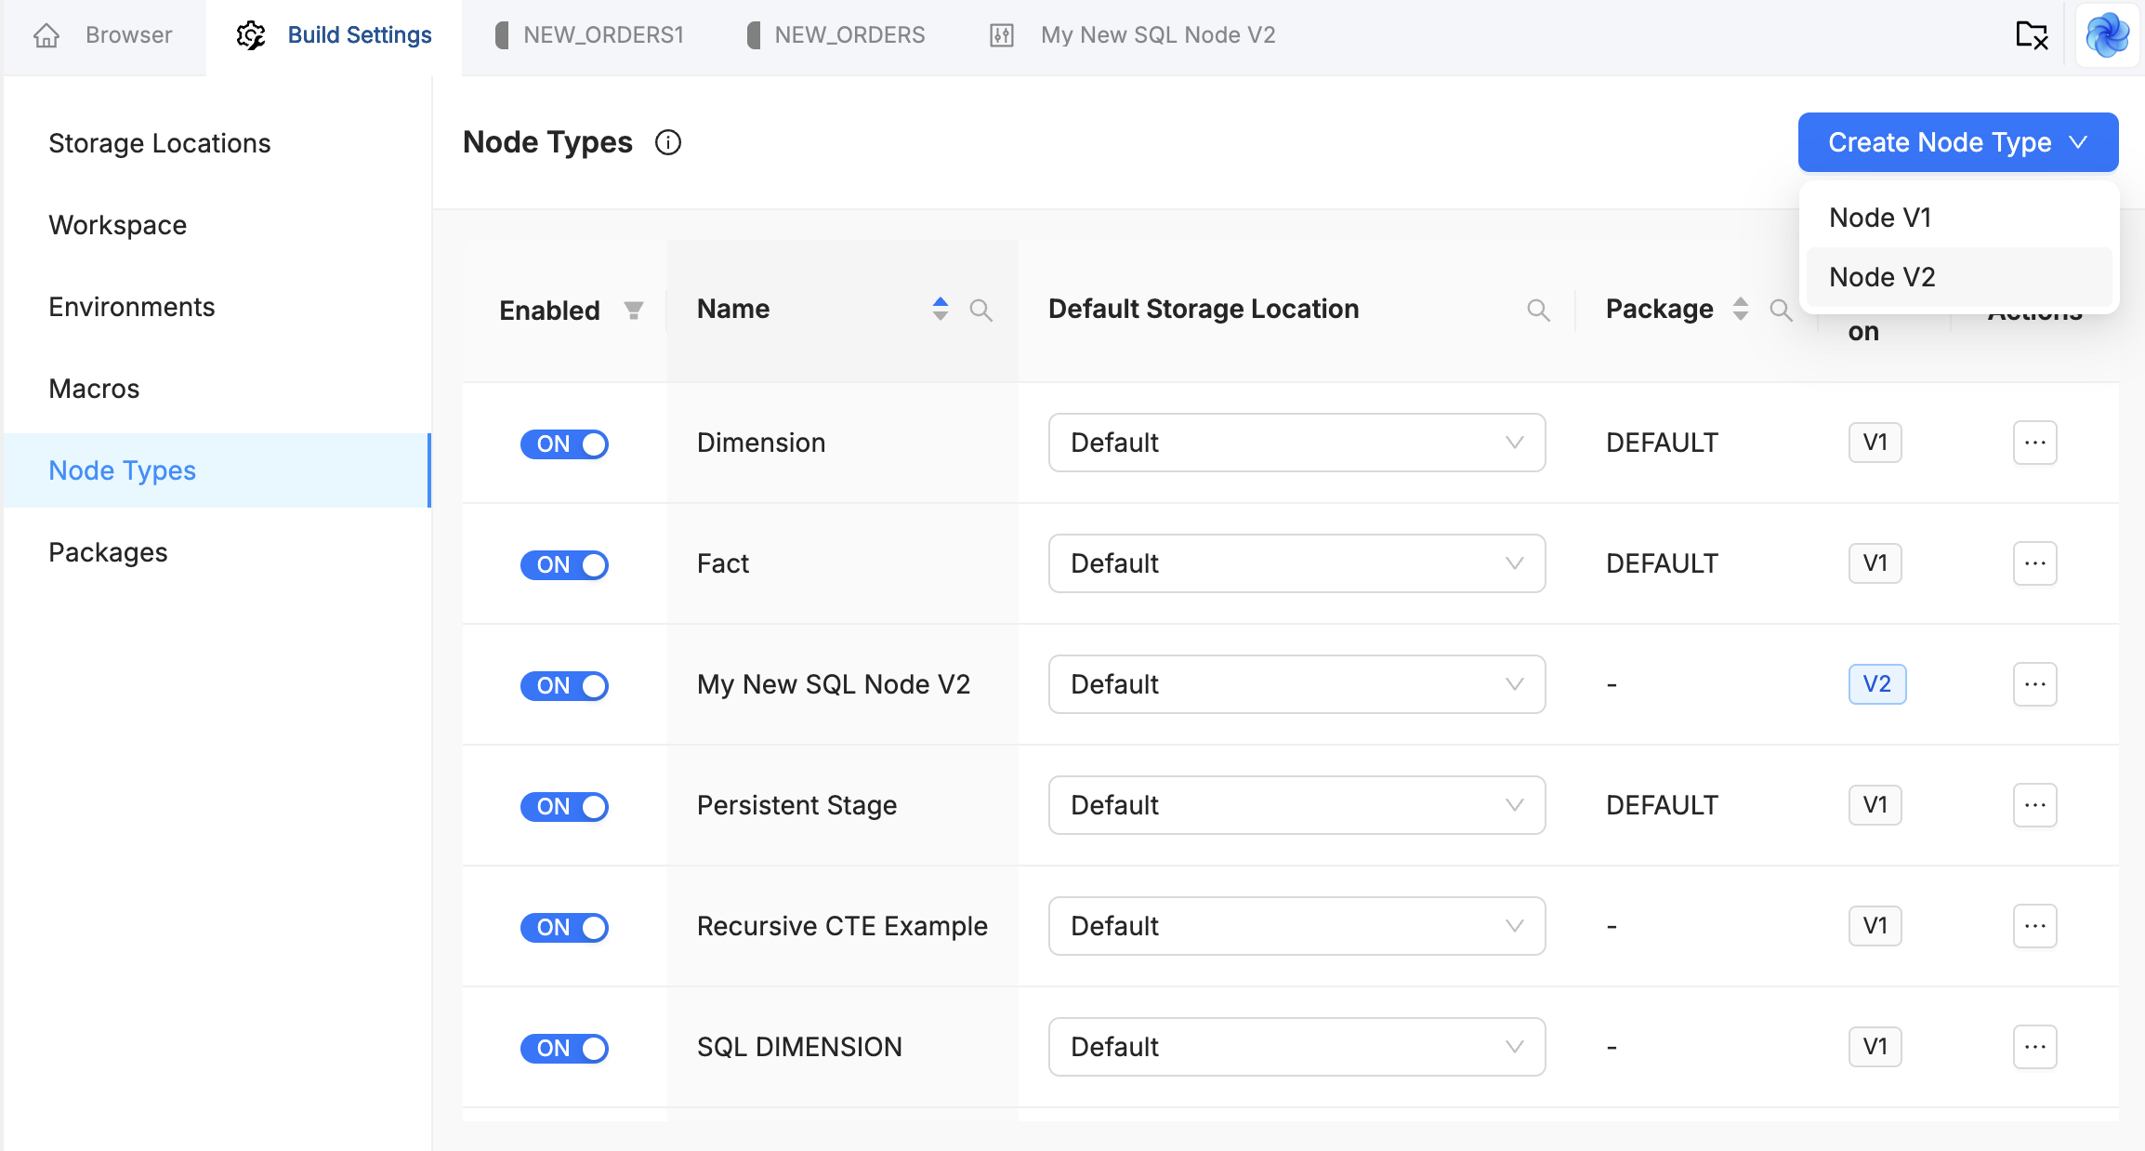Open the Enabled column filter icon
The width and height of the screenshot is (2145, 1151).
[x=634, y=310]
